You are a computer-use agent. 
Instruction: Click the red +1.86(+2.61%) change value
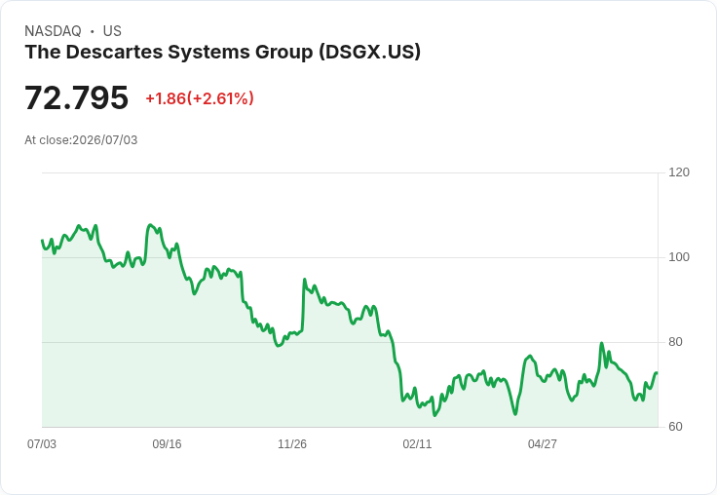coord(200,98)
